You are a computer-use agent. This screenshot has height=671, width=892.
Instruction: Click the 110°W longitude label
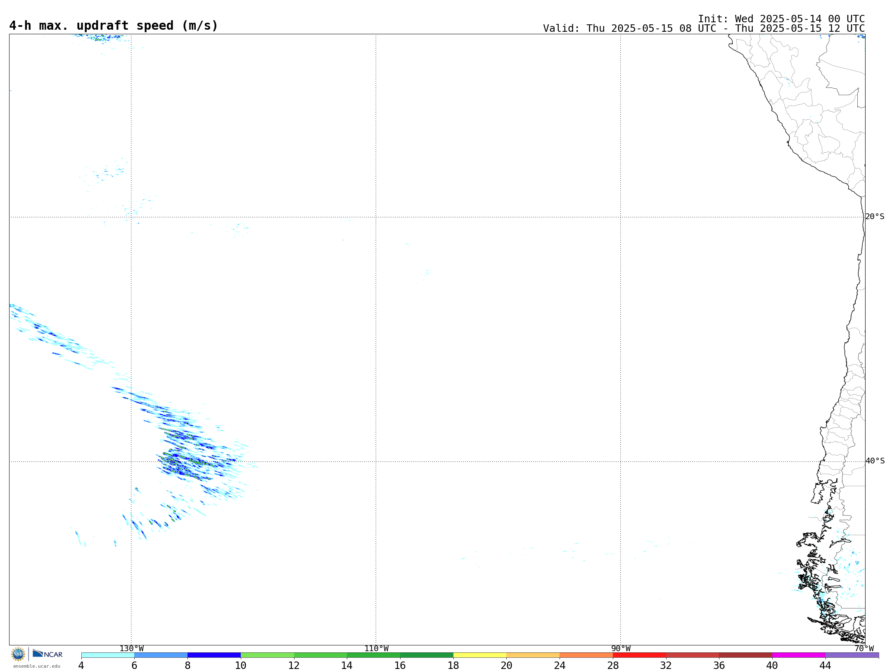pyautogui.click(x=376, y=648)
